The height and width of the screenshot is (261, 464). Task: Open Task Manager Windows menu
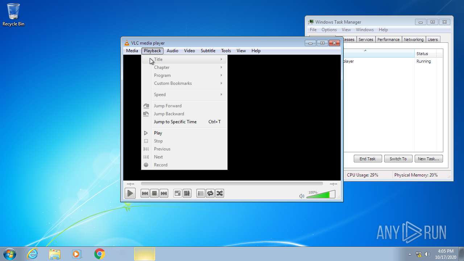[365, 30]
